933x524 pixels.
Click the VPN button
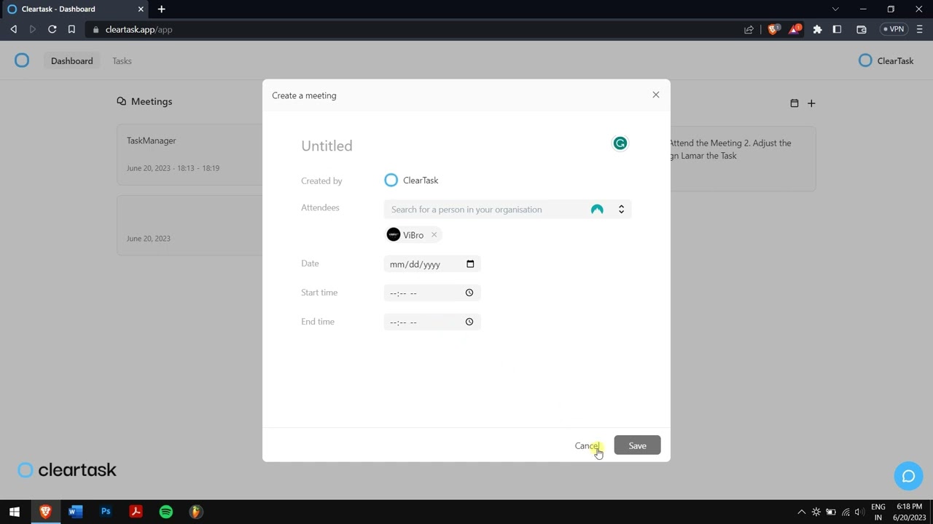(x=894, y=30)
